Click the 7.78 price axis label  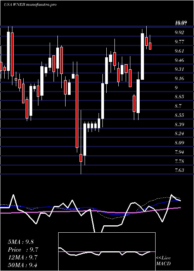click(x=180, y=161)
